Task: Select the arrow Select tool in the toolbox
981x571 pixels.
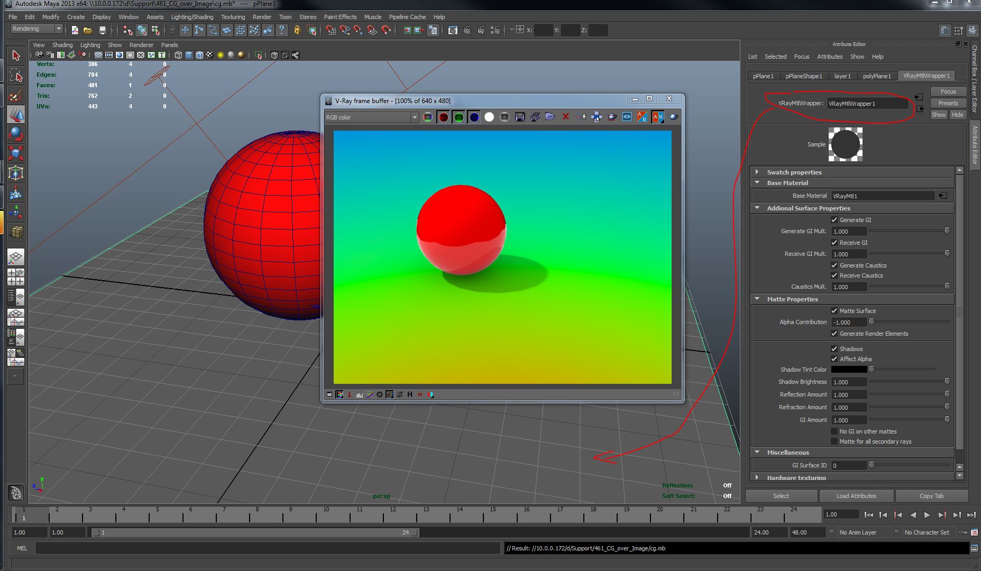Action: [16, 56]
